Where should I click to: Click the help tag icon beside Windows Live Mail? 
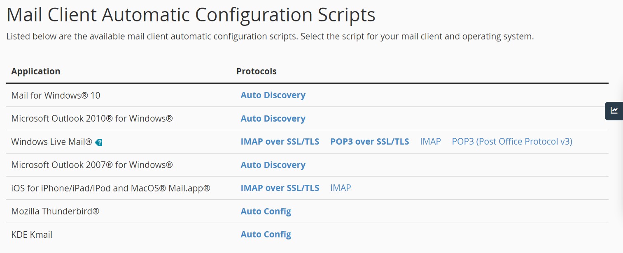click(x=99, y=143)
